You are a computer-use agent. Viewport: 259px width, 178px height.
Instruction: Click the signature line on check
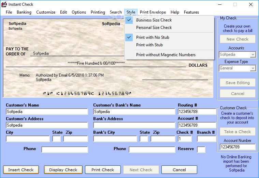(x=175, y=80)
